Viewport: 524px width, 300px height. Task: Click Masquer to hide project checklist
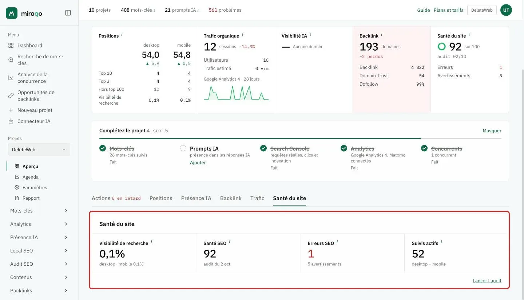pos(492,130)
